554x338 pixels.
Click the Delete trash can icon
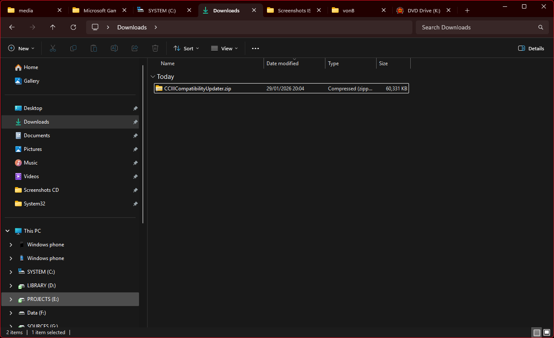click(155, 49)
